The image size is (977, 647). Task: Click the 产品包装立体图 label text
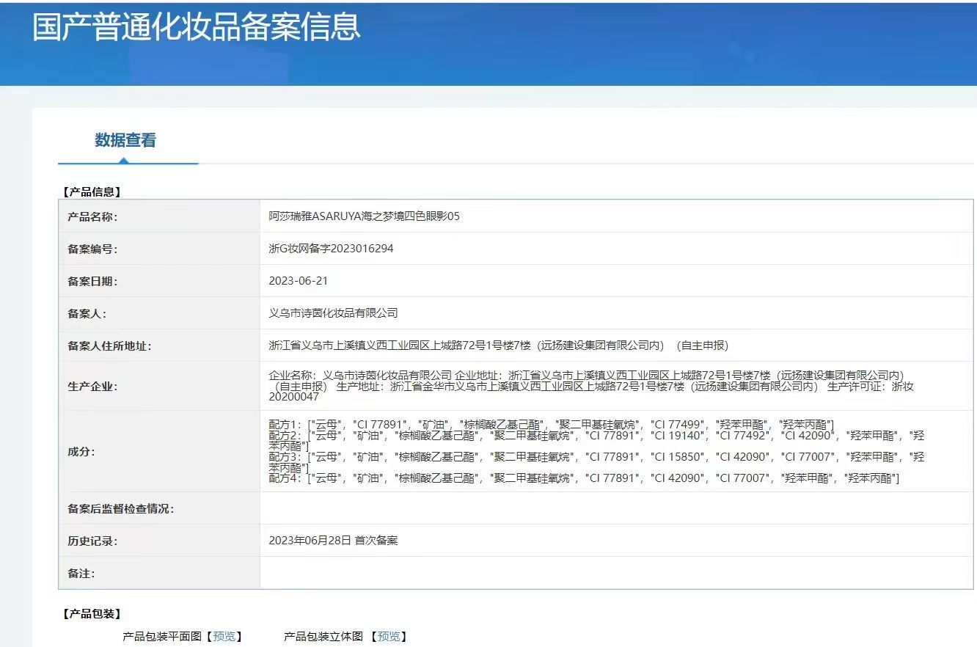coord(323,637)
